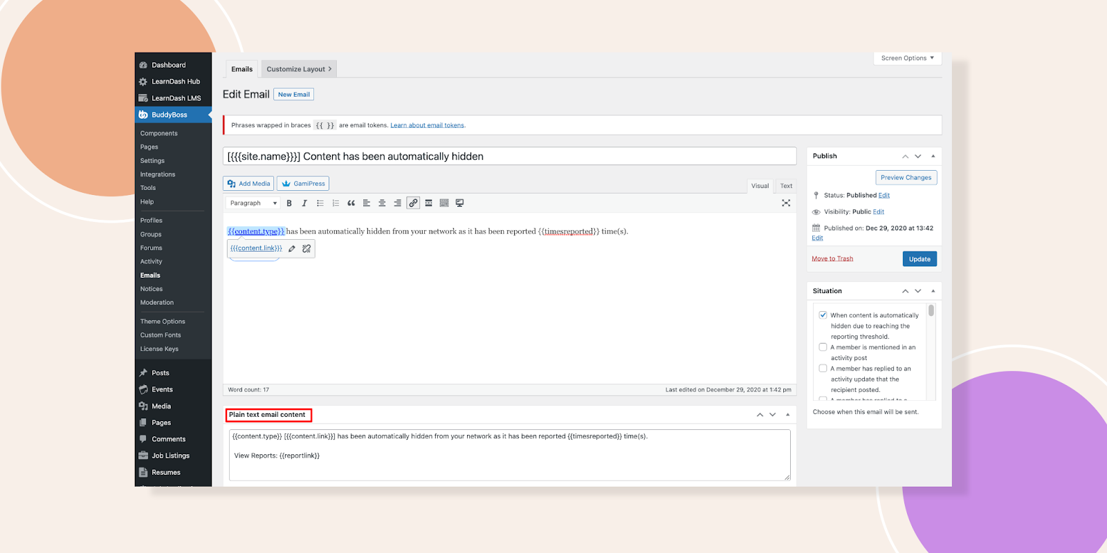Switch editor to Visual tab
Image resolution: width=1107 pixels, height=553 pixels.
pos(760,186)
